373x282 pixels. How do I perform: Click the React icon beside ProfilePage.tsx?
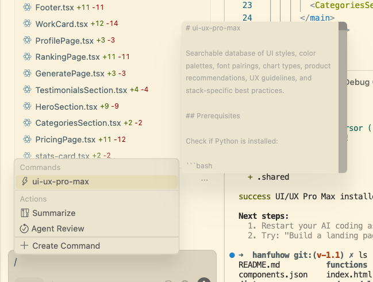click(27, 40)
